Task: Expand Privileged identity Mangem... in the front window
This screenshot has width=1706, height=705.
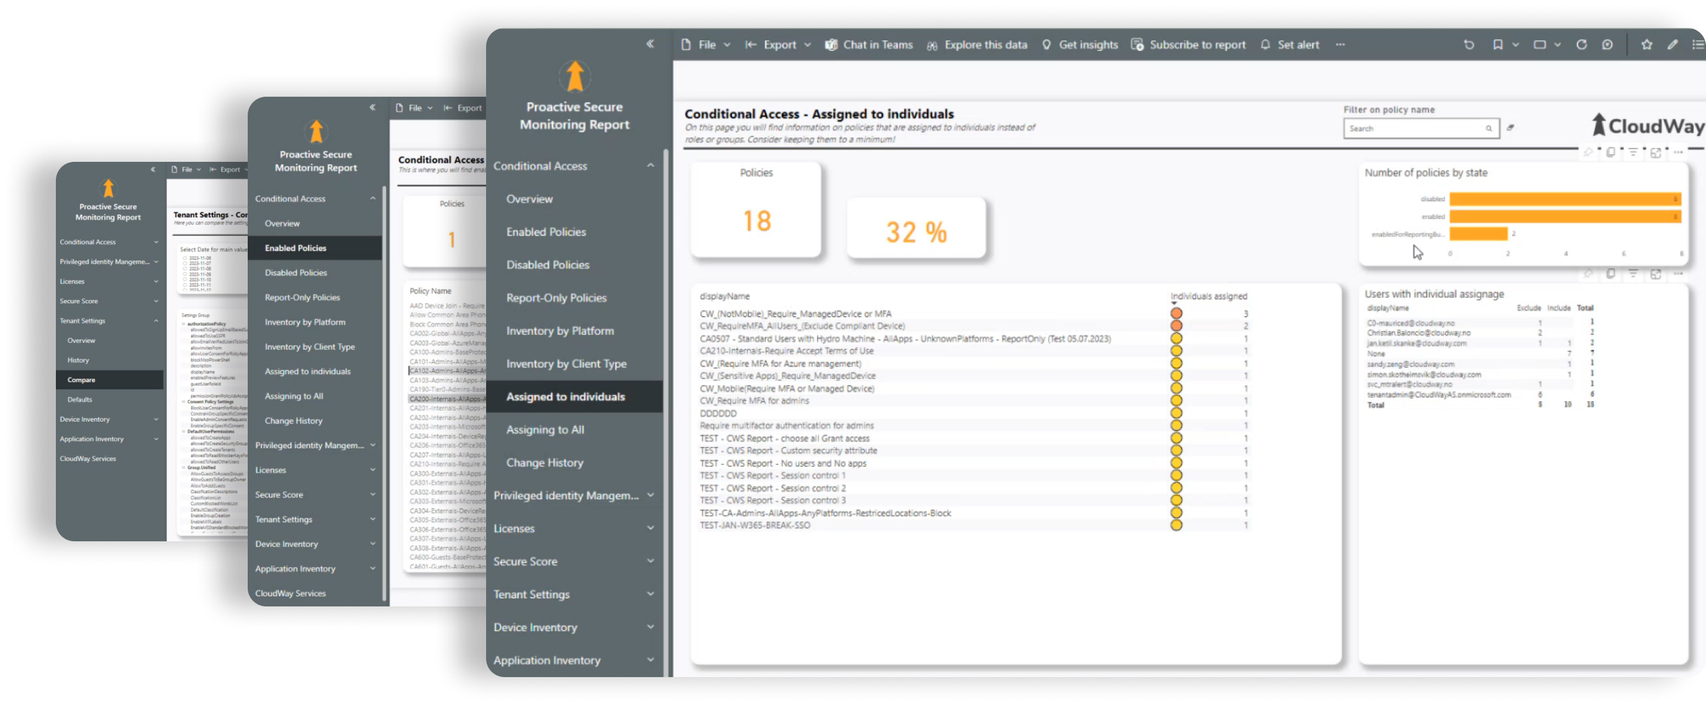Action: click(x=650, y=495)
